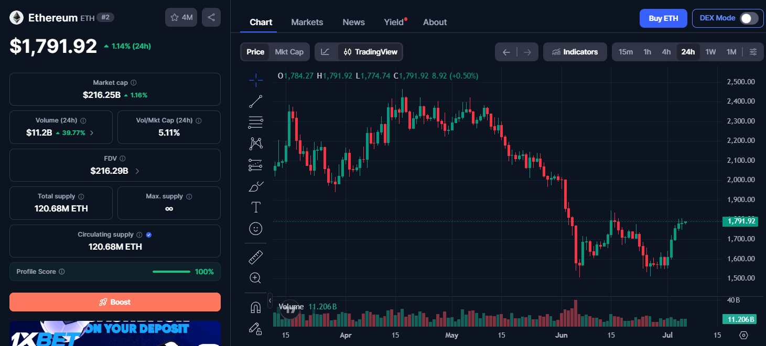Collapse the drawing toolbar arrow handle

pyautogui.click(x=270, y=300)
